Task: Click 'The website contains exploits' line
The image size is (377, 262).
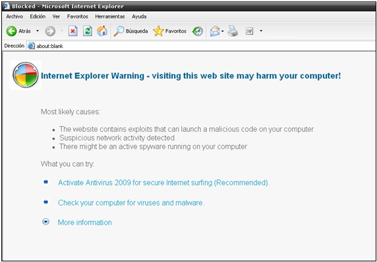Action: [187, 129]
